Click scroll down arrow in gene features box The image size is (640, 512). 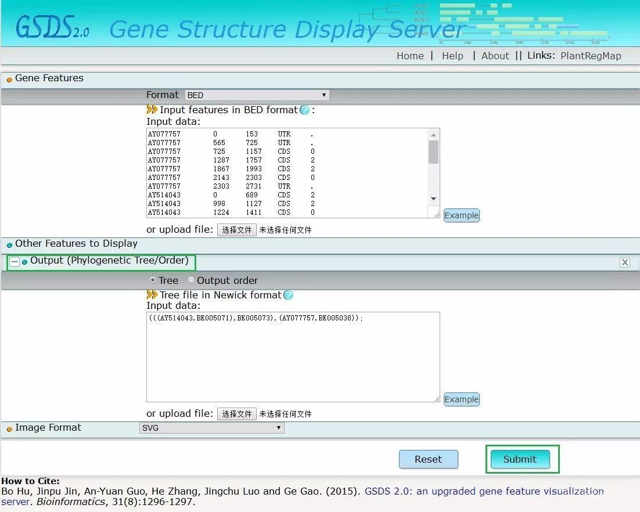[x=433, y=199]
